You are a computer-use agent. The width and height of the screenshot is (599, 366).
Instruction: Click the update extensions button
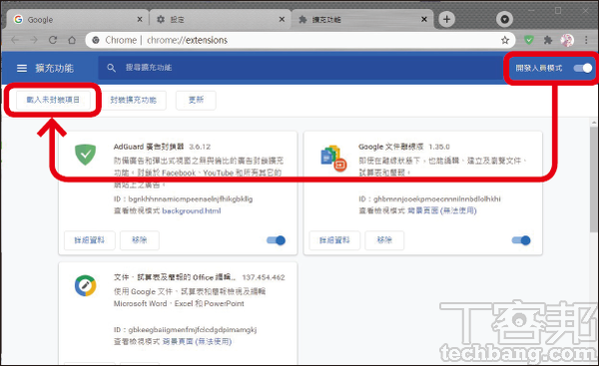pos(196,100)
